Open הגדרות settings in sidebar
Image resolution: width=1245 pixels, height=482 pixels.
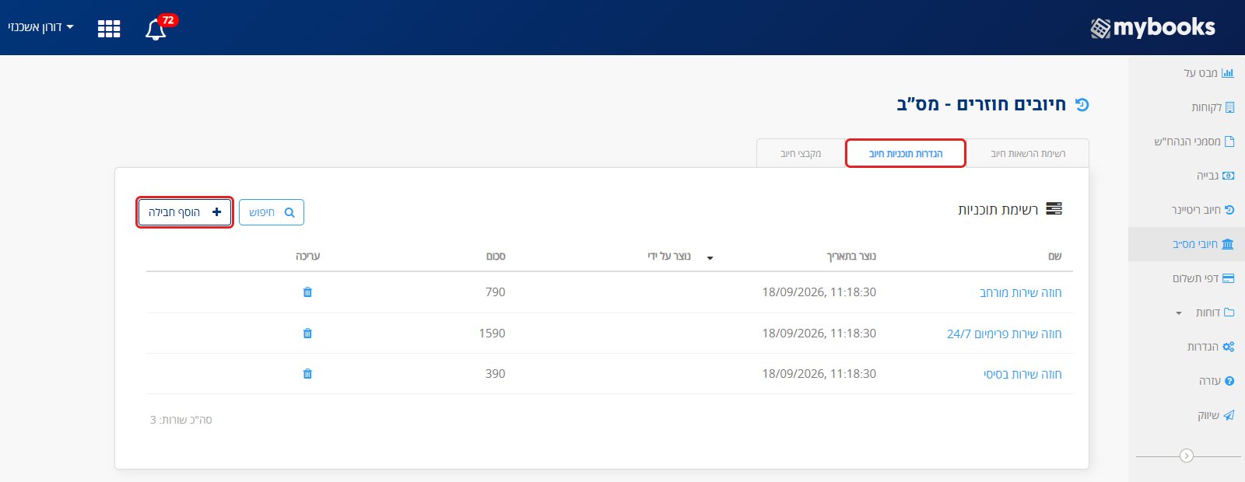pos(1210,347)
